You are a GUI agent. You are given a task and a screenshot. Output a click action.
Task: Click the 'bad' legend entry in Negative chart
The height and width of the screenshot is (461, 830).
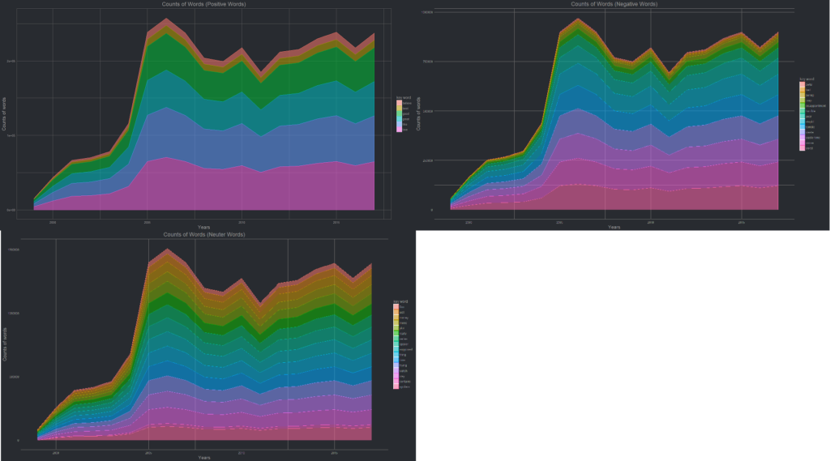pyautogui.click(x=807, y=90)
